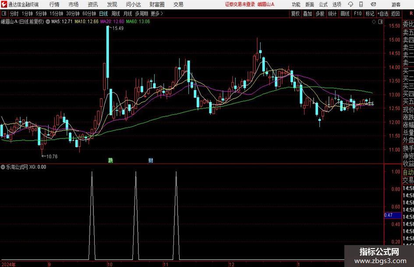
Task: Open the 发现 menu
Action: pos(112,4)
